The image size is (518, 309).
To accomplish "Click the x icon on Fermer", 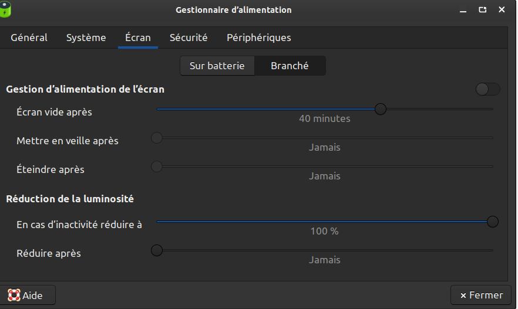I will click(x=463, y=296).
